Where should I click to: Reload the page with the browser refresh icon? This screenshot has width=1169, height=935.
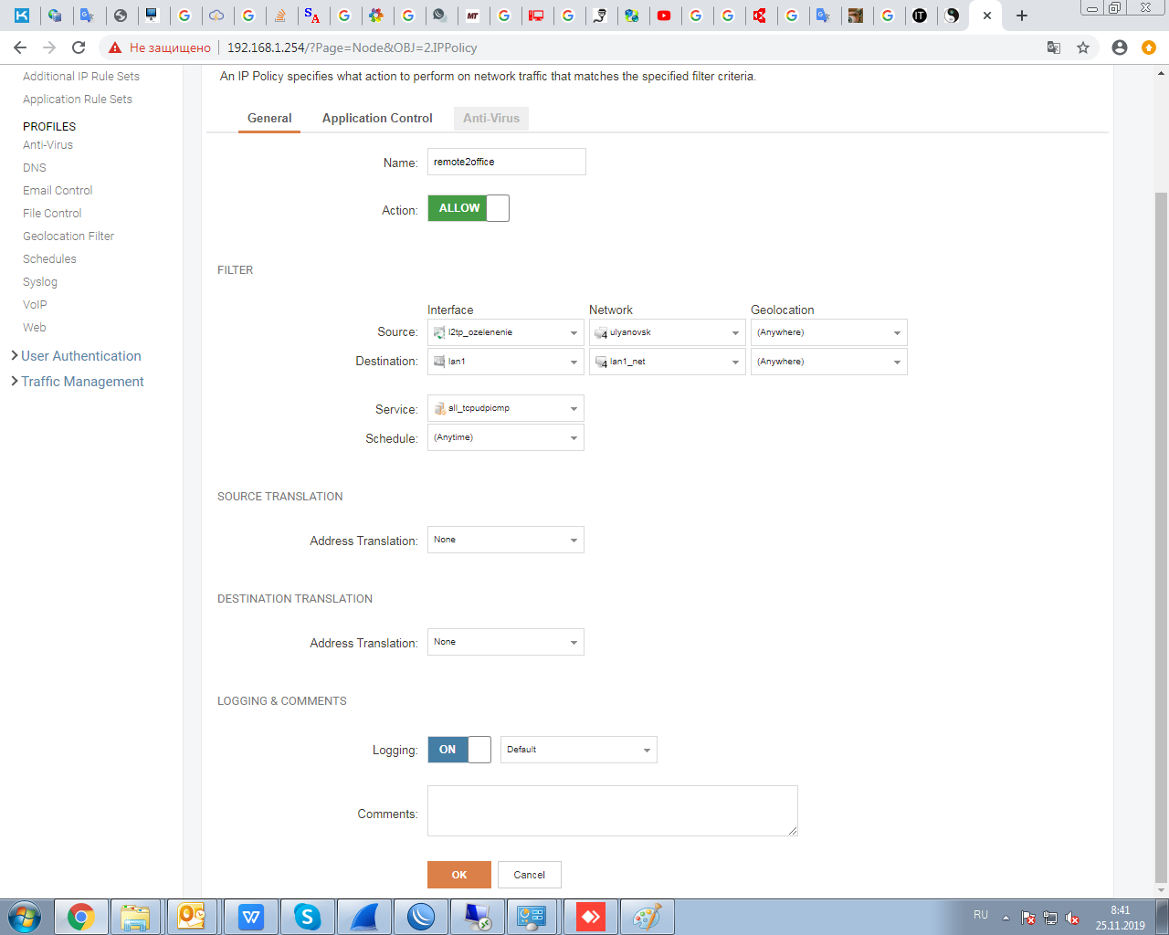[79, 47]
